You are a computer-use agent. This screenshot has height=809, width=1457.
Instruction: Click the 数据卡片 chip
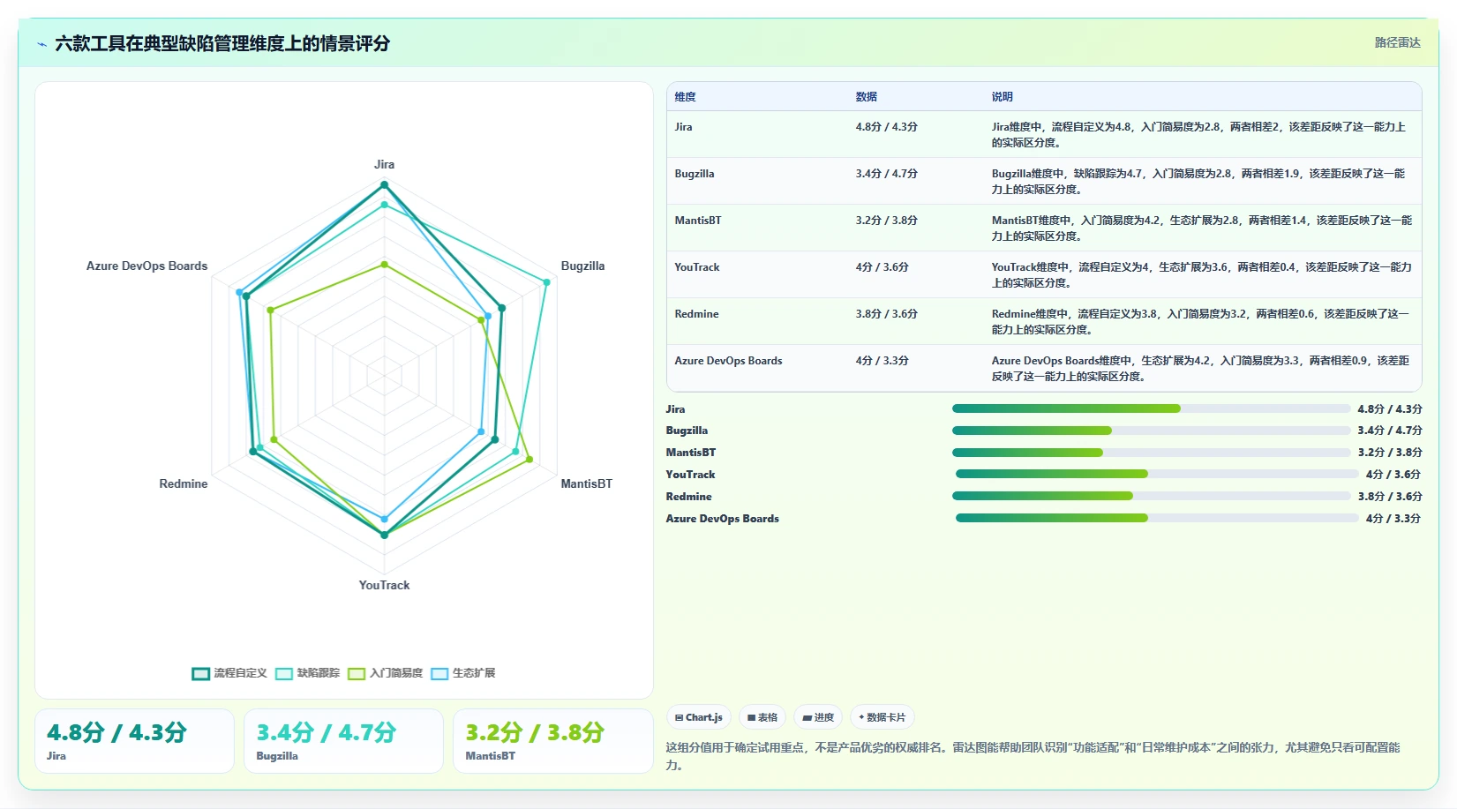(x=882, y=717)
